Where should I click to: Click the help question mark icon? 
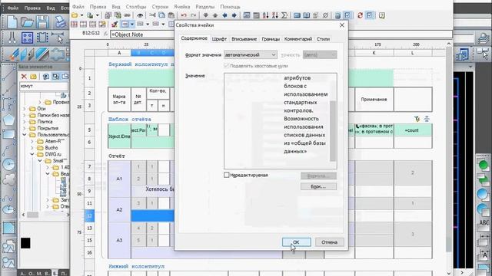(382, 15)
